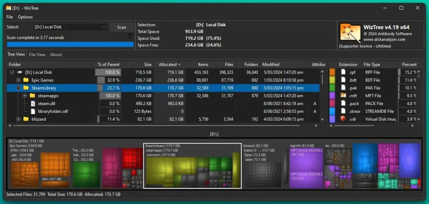Click the 170.6 GB size of SteamLibrary row
This screenshot has height=204, width=429.
coord(143,88)
